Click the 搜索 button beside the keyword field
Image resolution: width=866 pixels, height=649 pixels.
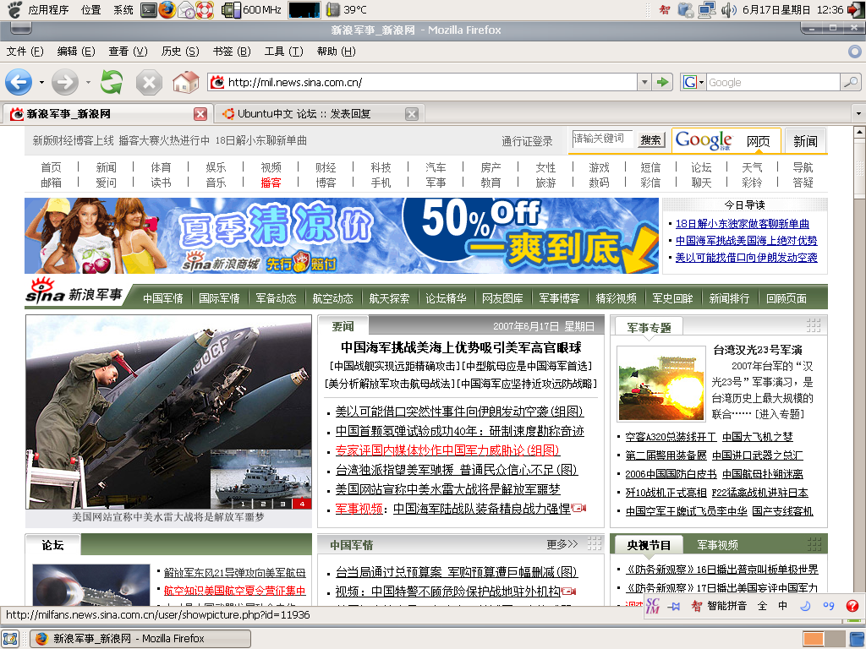tap(650, 140)
